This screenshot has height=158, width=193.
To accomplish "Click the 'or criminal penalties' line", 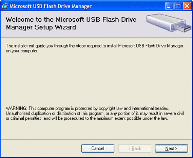I will 87,118.
